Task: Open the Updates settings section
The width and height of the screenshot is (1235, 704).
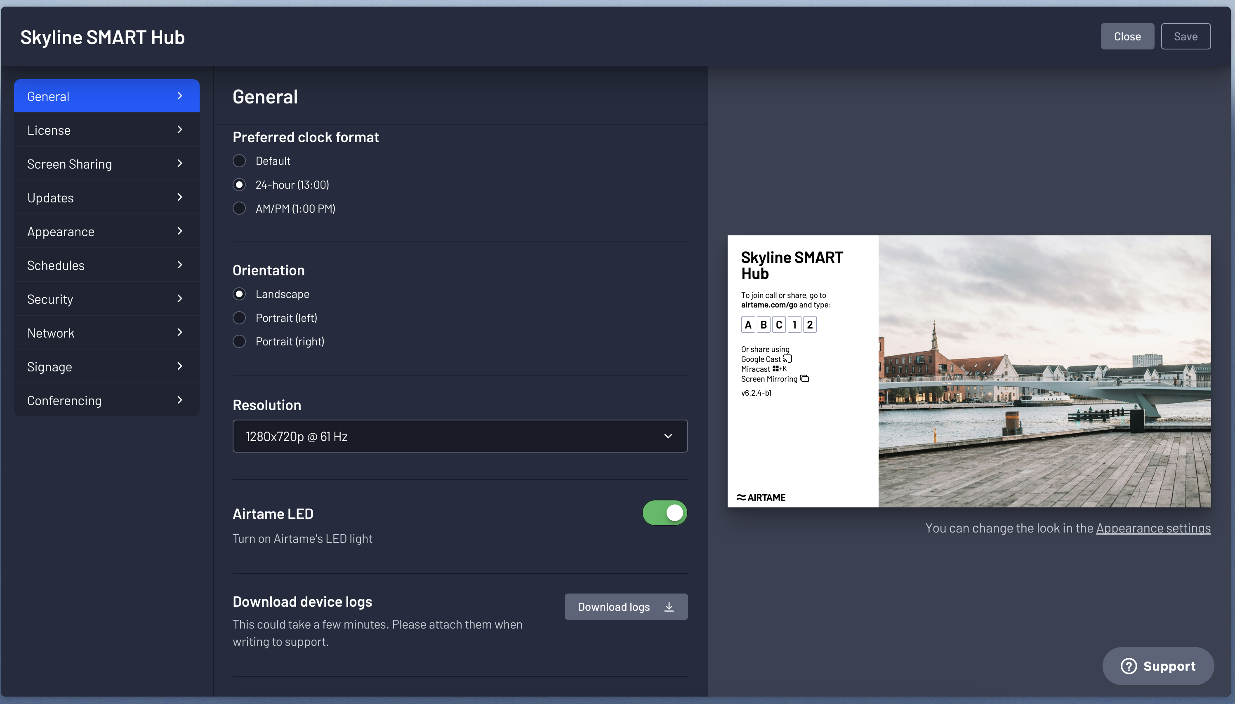Action: click(x=106, y=197)
